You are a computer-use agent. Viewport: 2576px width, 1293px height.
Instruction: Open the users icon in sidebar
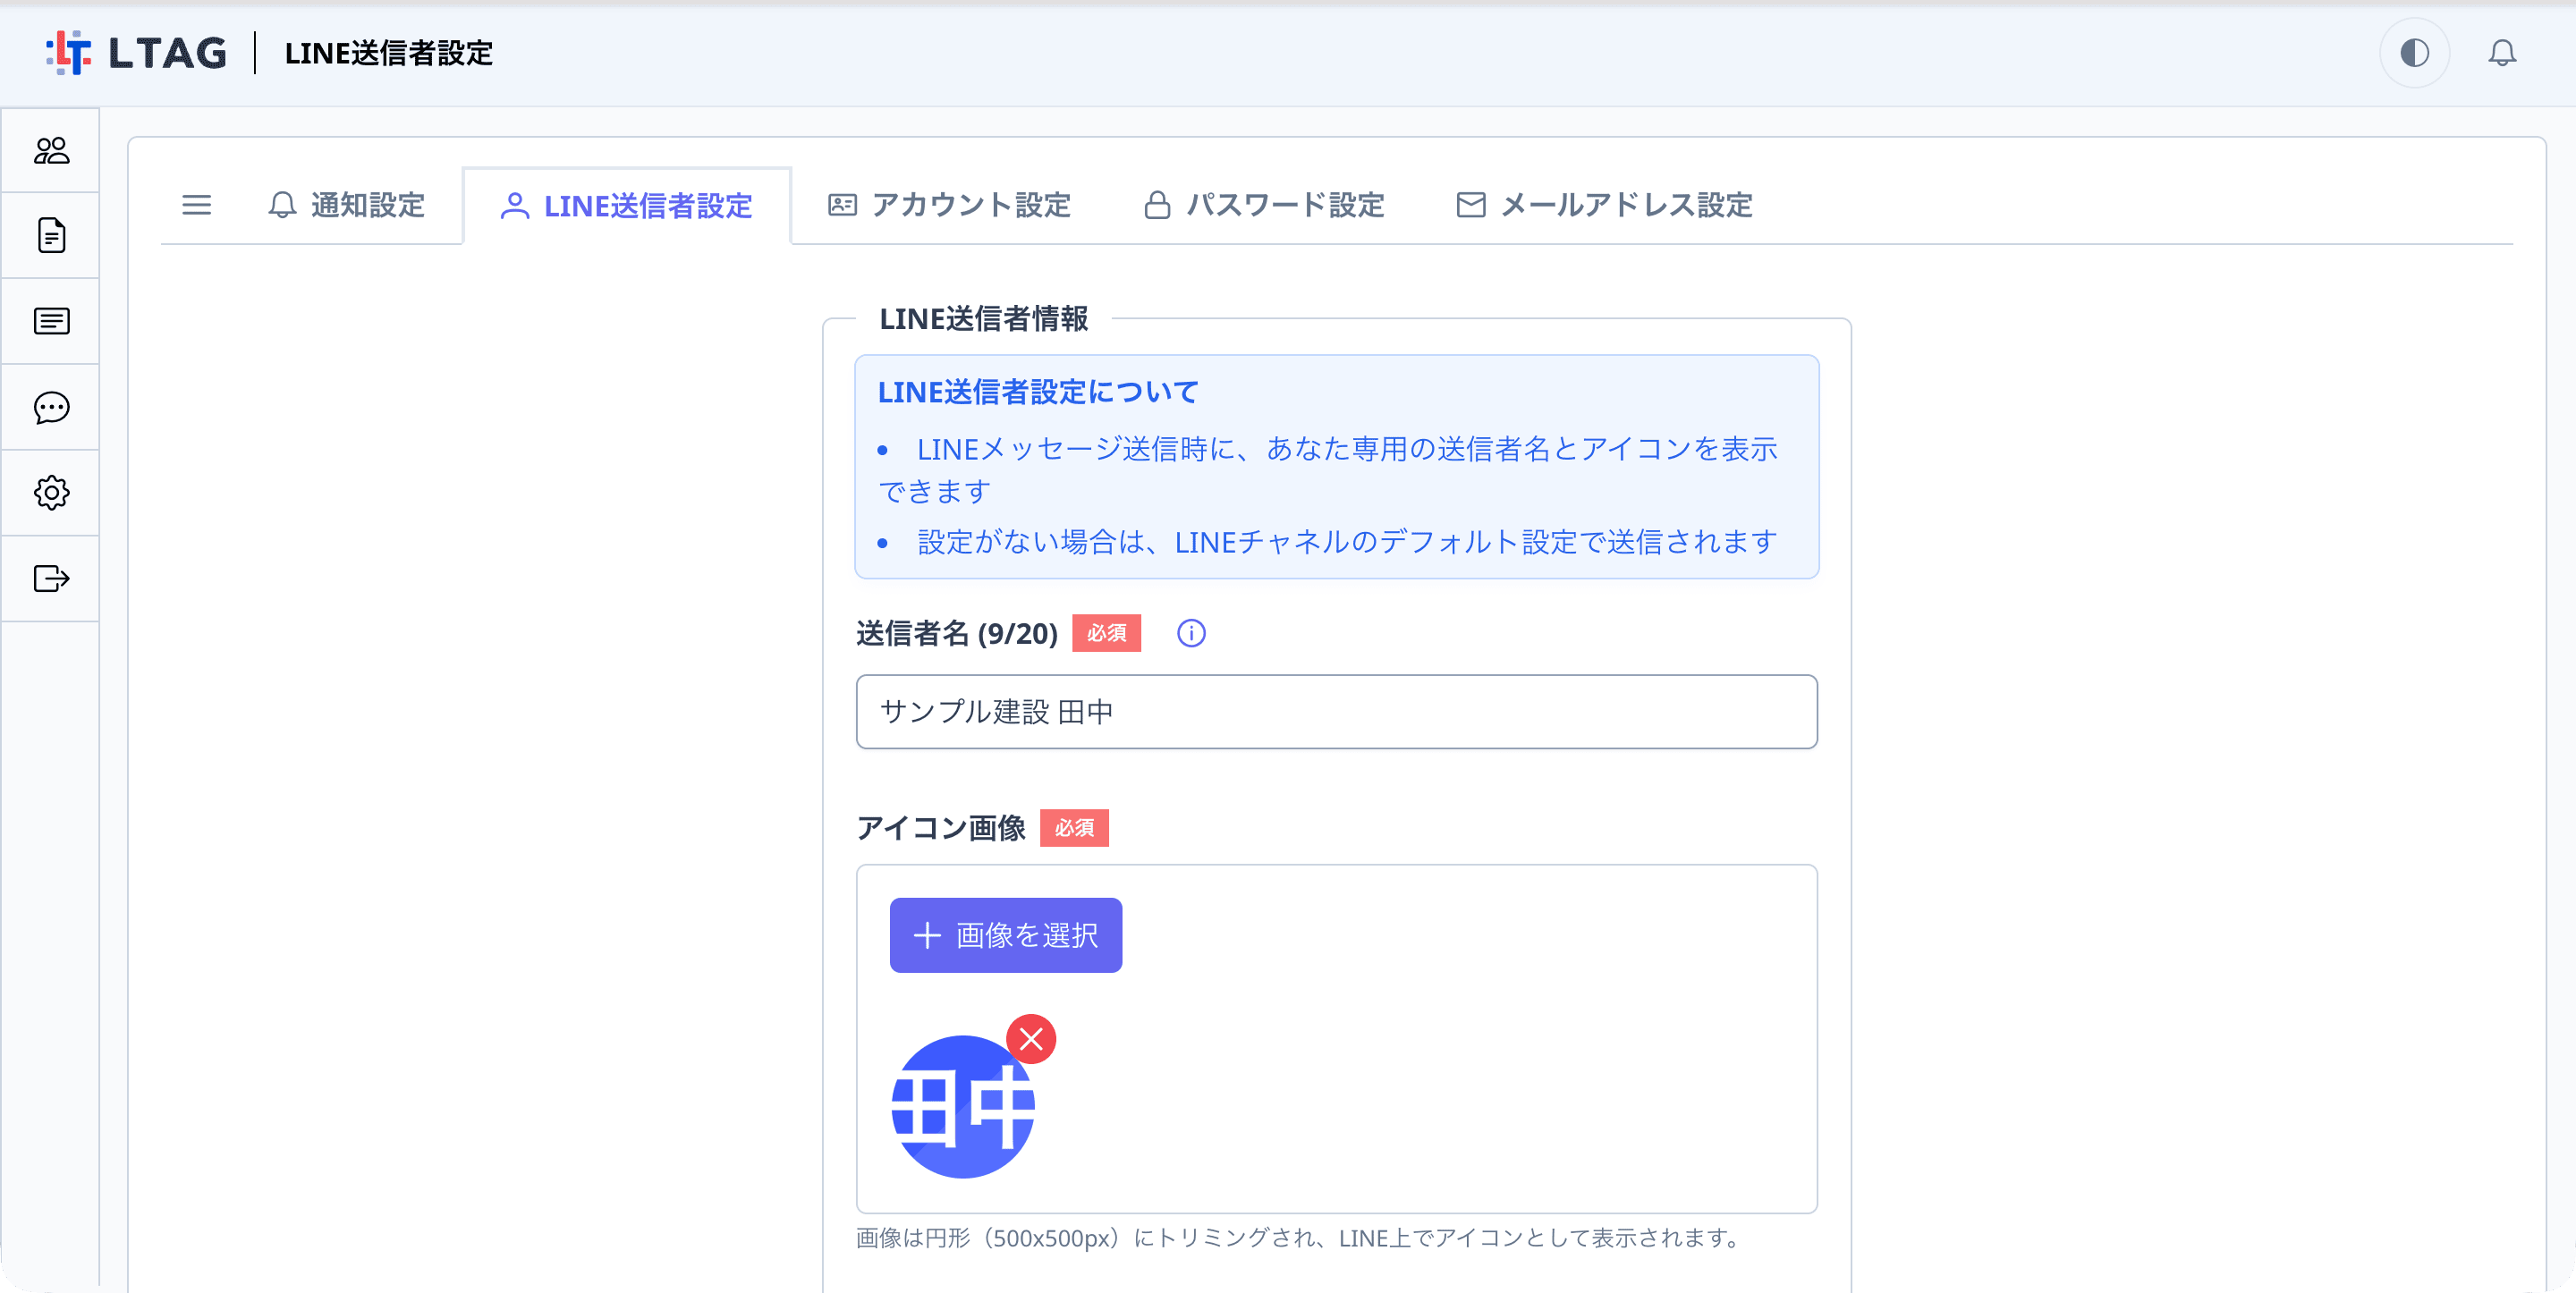pyautogui.click(x=51, y=151)
